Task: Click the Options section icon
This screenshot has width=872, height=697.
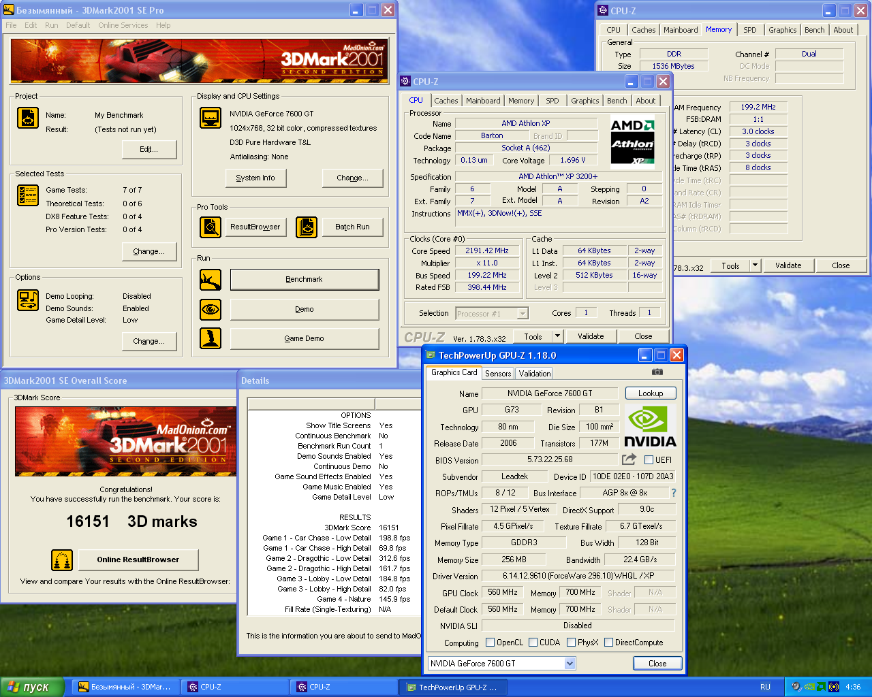Action: [28, 300]
